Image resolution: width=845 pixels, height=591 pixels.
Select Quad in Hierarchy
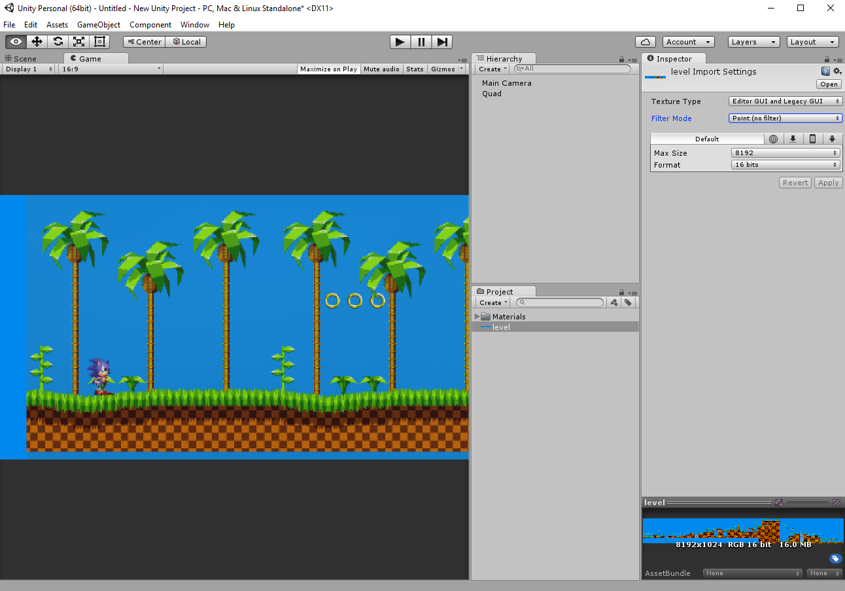point(492,94)
